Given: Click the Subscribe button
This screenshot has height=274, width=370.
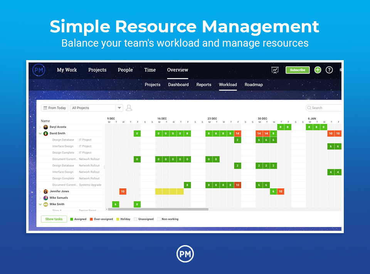Looking at the screenshot, I should coord(297,70).
